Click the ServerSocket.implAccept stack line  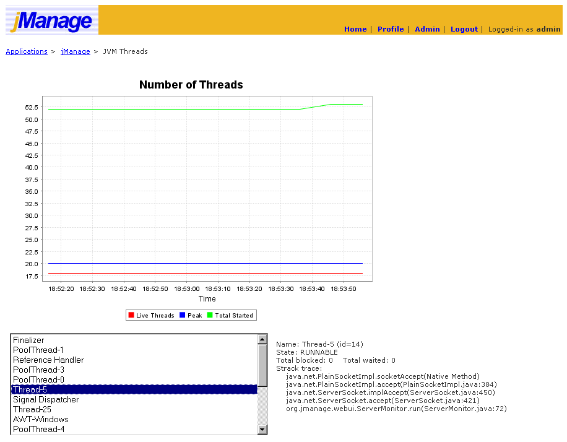391,392
